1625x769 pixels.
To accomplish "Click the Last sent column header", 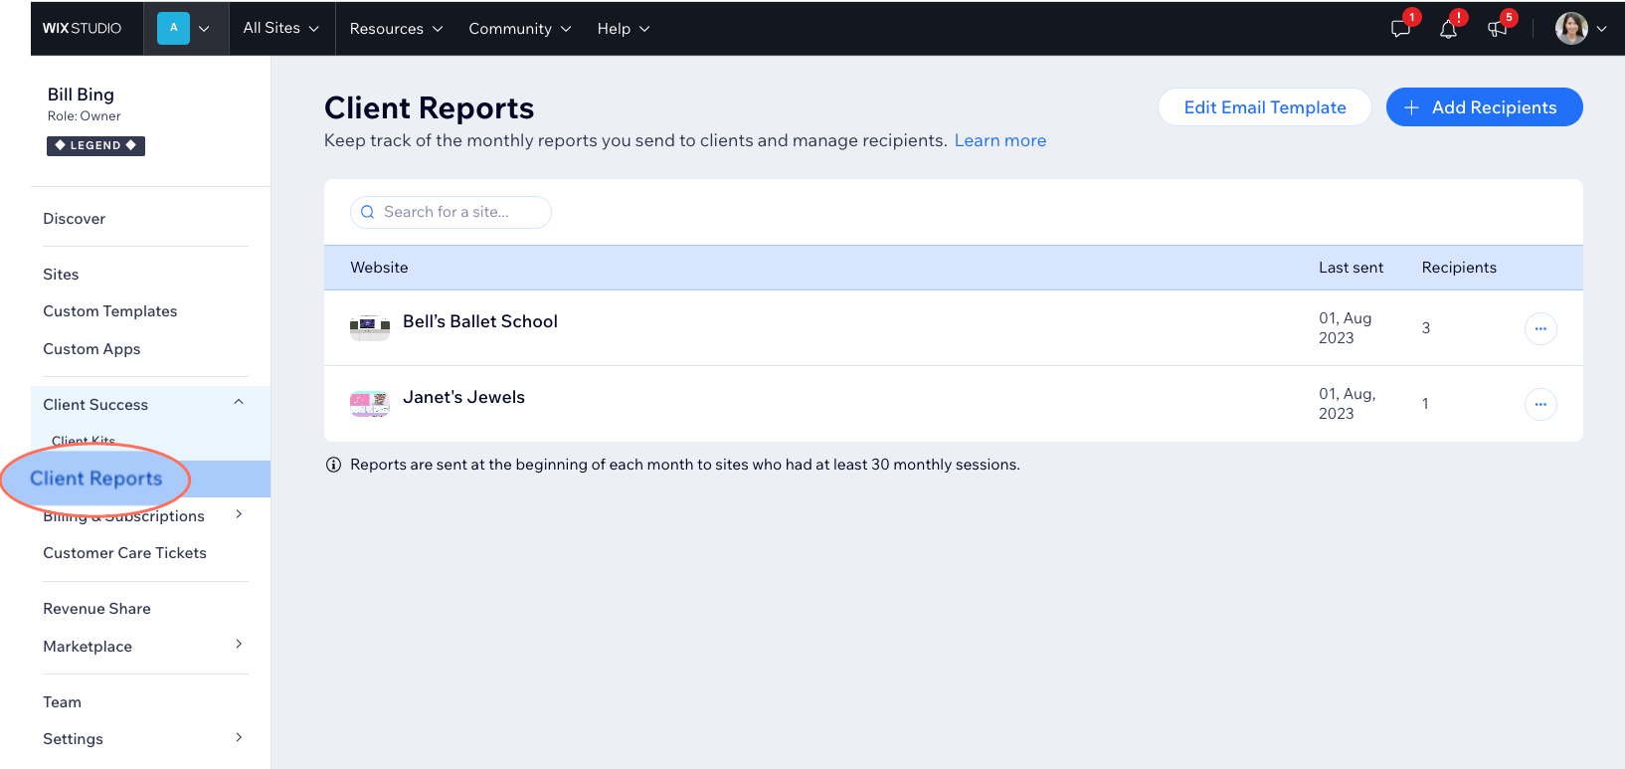I will tap(1351, 268).
